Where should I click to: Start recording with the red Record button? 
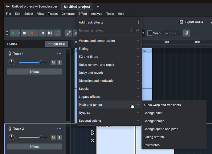pos(32,33)
